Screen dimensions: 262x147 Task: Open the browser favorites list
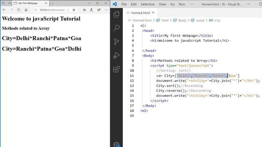84,10
